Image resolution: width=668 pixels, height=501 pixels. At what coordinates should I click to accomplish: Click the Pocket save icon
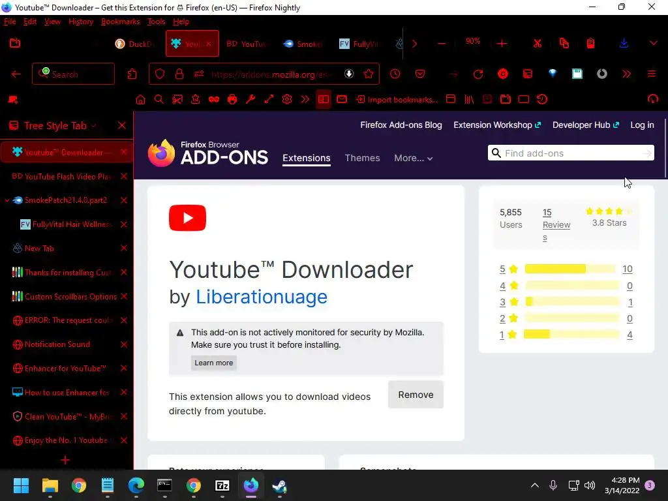tap(420, 74)
